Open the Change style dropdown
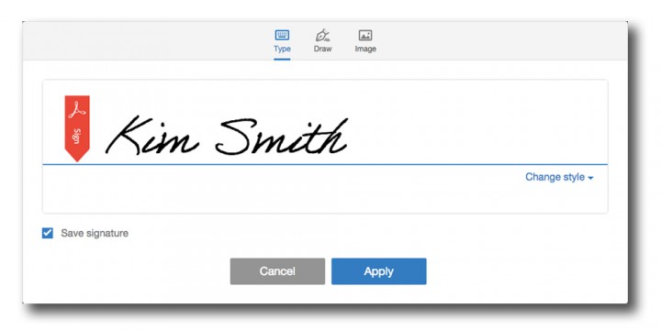This screenshot has height=330, width=661. pyautogui.click(x=559, y=177)
